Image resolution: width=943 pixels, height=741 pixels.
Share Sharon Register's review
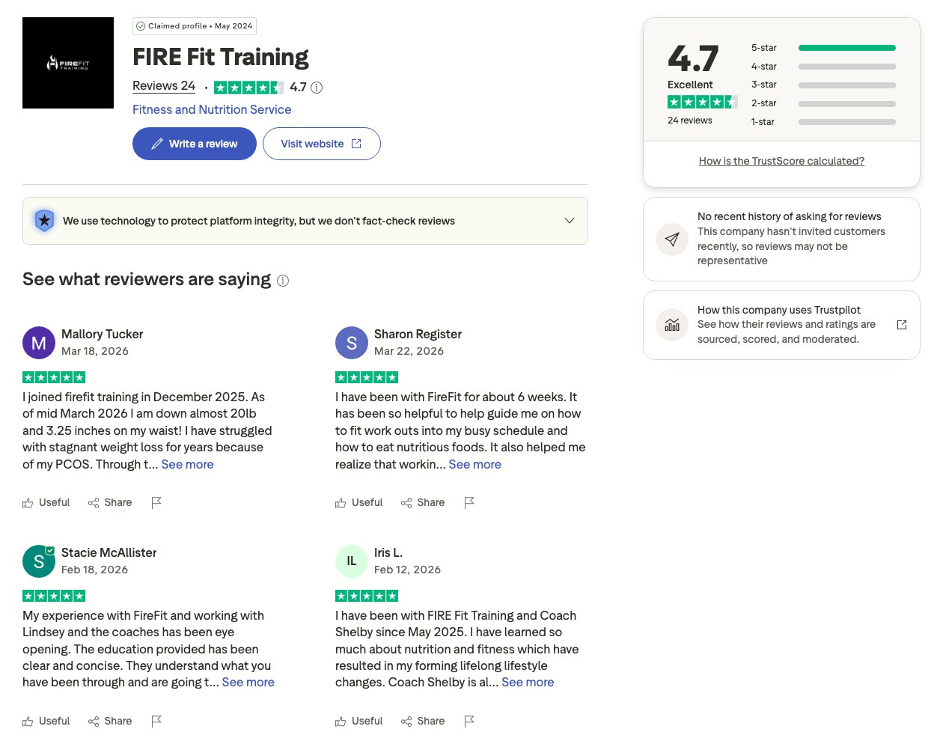(x=423, y=502)
